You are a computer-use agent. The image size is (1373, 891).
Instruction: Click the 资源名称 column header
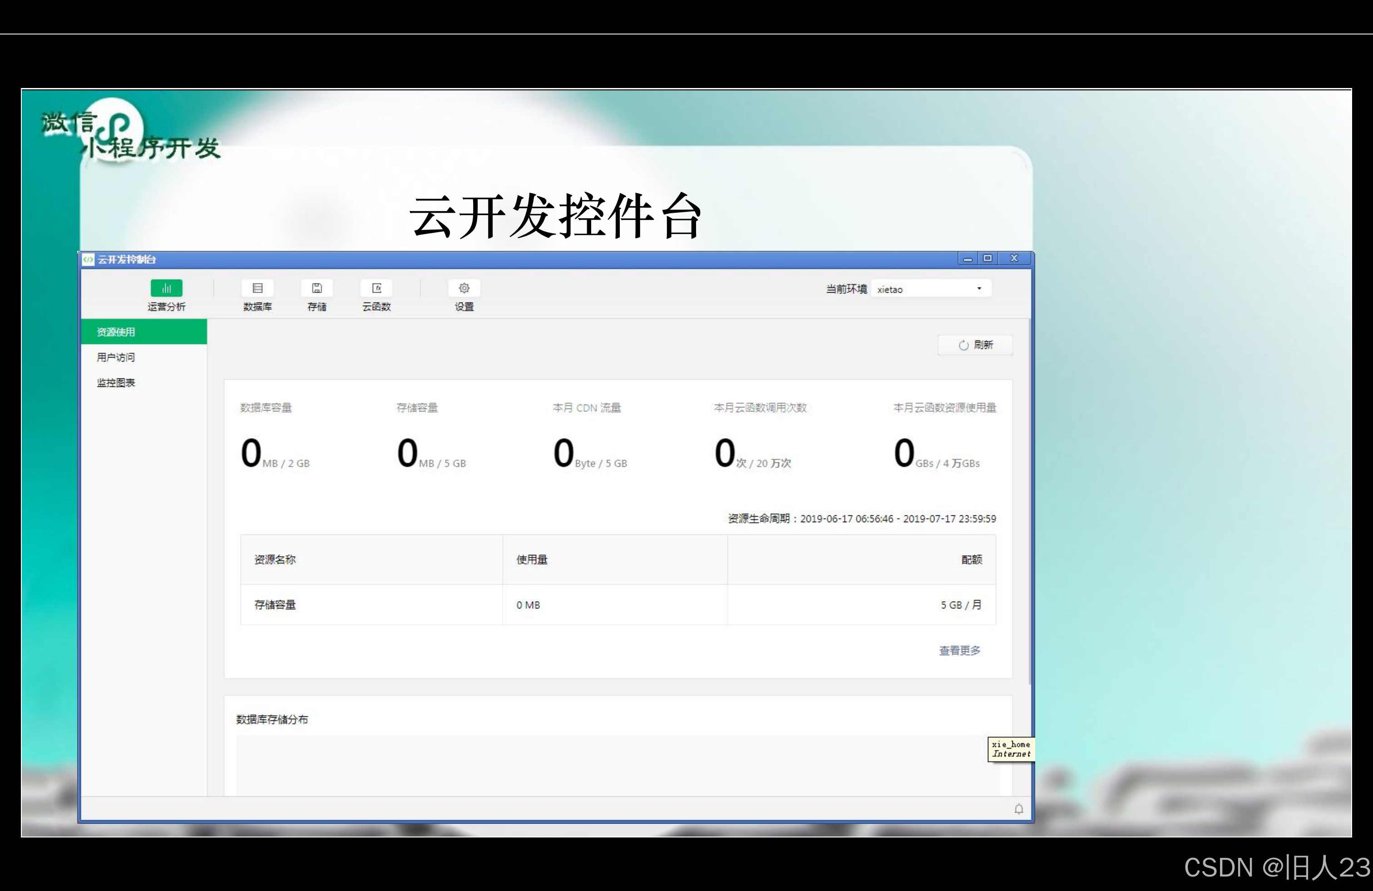[x=275, y=560]
